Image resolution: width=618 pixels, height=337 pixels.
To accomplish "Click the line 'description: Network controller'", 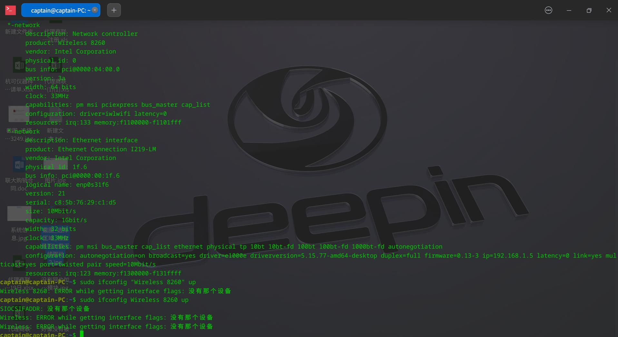I will click(82, 34).
